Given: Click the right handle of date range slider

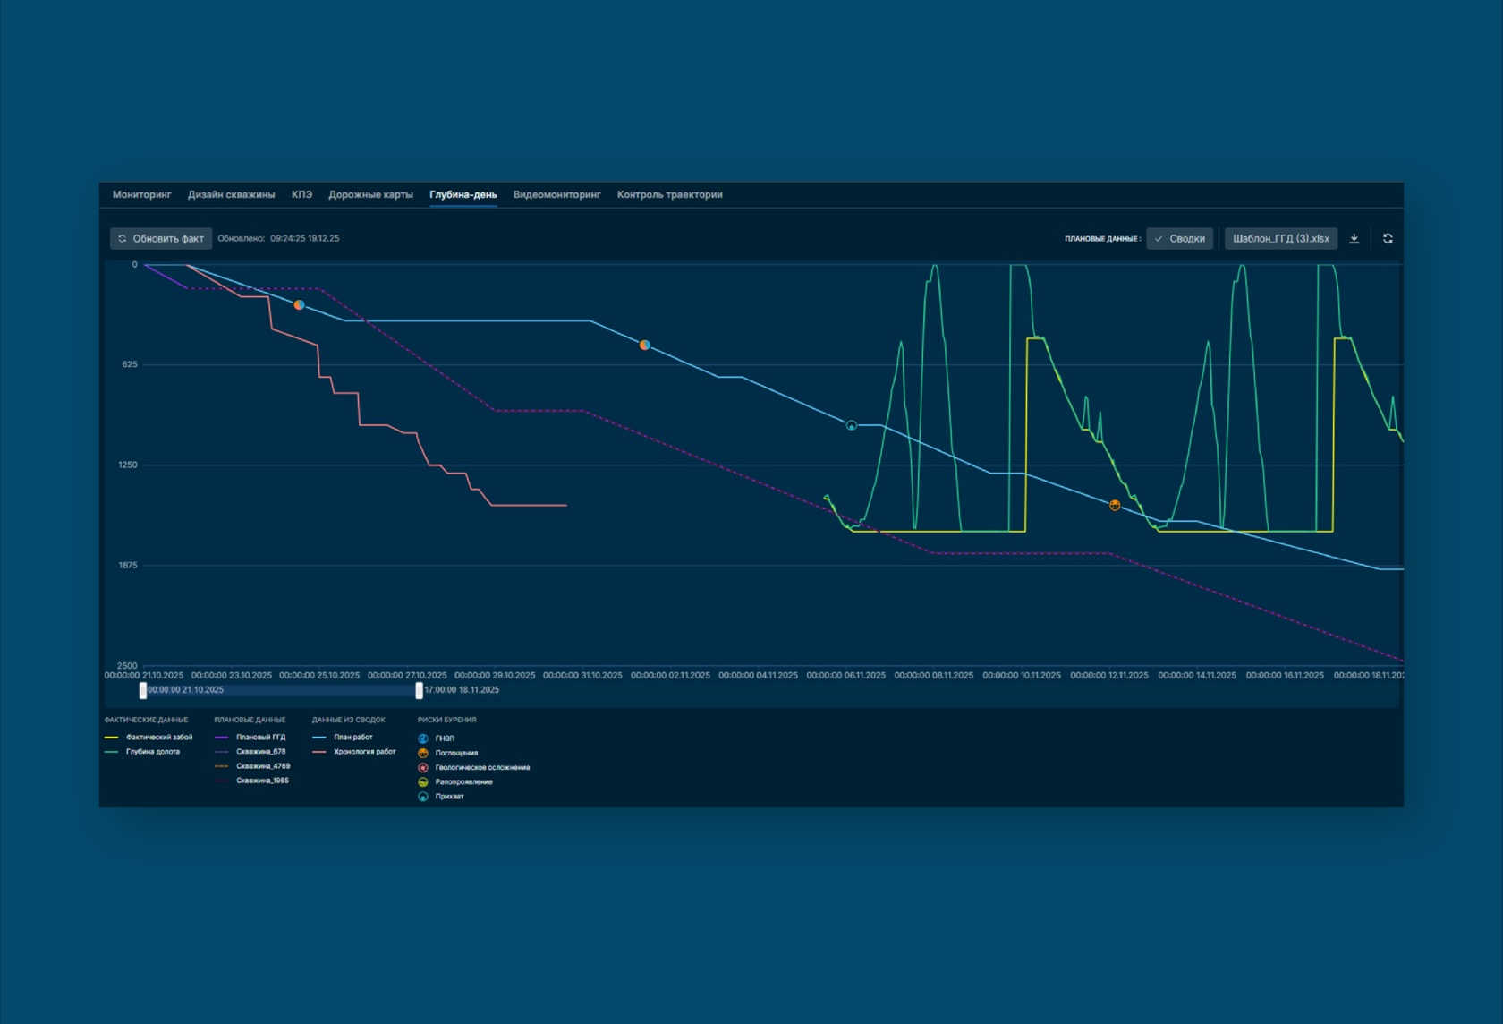Looking at the screenshot, I should pyautogui.click(x=419, y=690).
